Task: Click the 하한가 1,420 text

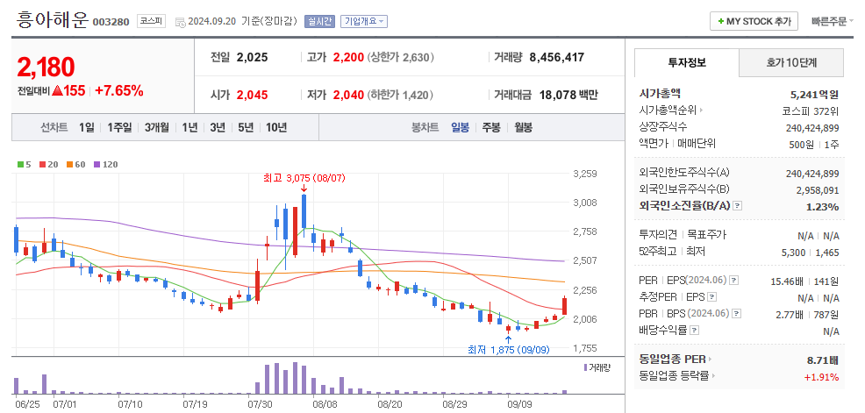Action: [x=401, y=95]
